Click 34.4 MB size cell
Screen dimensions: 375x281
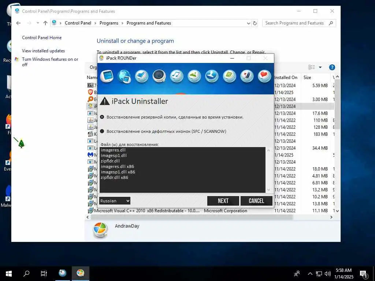(320, 148)
